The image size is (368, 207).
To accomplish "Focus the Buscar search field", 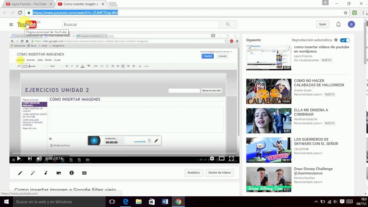I will 140,24.
